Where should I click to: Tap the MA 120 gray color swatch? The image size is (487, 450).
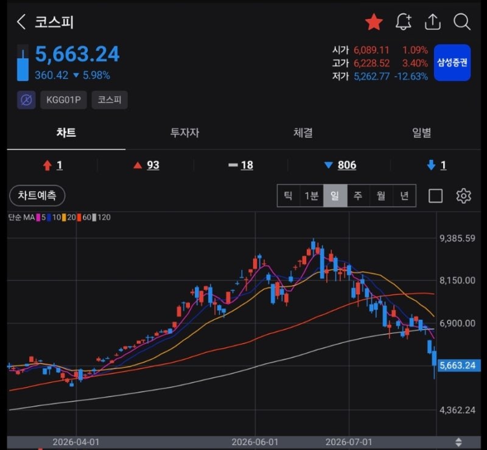tap(94, 218)
